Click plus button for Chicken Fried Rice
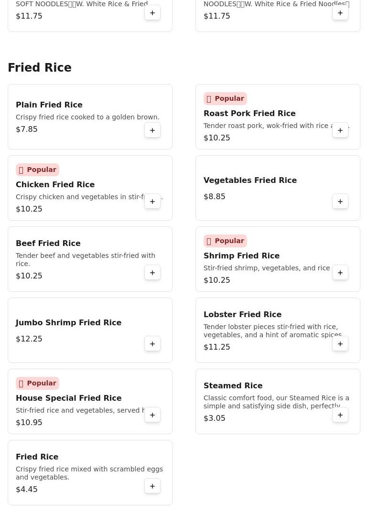 [152, 202]
